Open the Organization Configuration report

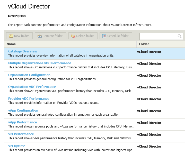coord(29,75)
